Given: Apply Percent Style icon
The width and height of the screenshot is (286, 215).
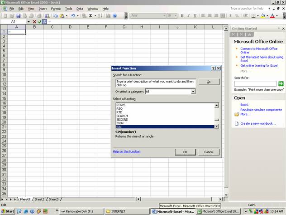Looking at the screenshot, I should pos(237,16).
